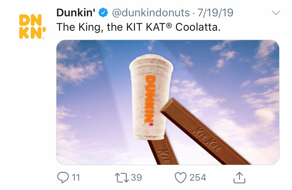The width and height of the screenshot is (292, 190).
Task: Click the retweet count 39
Action: point(136,178)
